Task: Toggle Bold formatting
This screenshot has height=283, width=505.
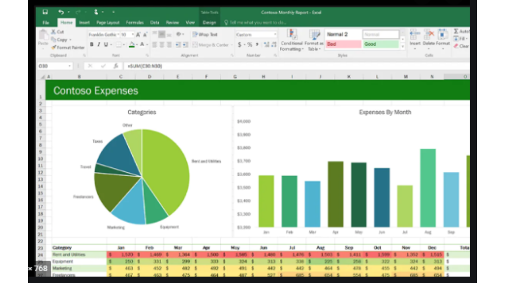Action: click(x=92, y=44)
